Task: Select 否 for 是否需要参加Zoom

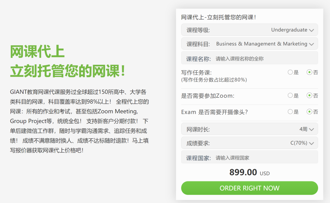Action: click(309, 96)
